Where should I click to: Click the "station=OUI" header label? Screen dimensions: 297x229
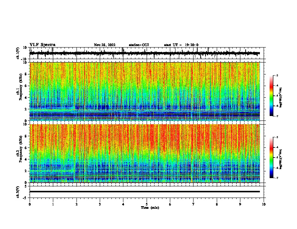pos(139,45)
